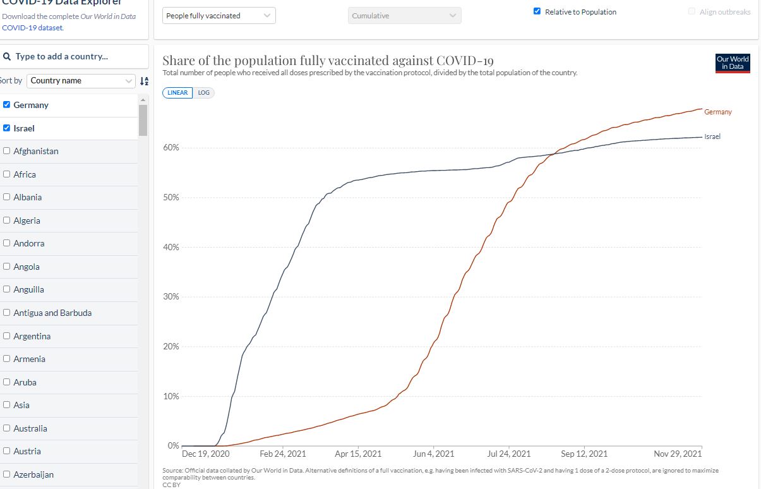Disable Relative to Population checkbox
This screenshot has width=761, height=489.
[x=537, y=11]
